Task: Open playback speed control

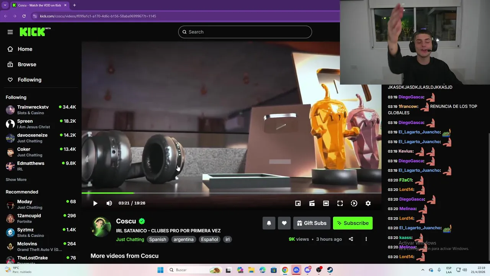Action: pyautogui.click(x=354, y=203)
